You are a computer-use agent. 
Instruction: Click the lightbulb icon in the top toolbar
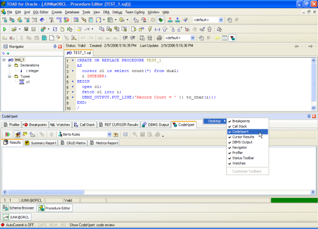pyautogui.click(x=99, y=20)
